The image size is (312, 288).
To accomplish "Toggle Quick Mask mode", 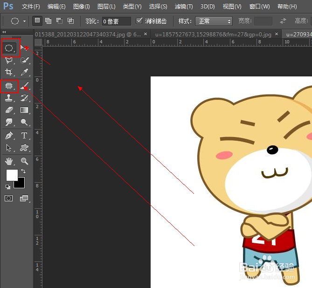I will 8,199.
